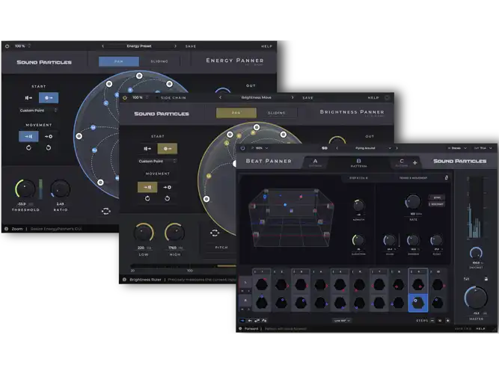Image resolution: width=499 pixels, height=374 pixels.
Task: Switch to Sliding tab in Brightness Panner
Action: tap(277, 113)
